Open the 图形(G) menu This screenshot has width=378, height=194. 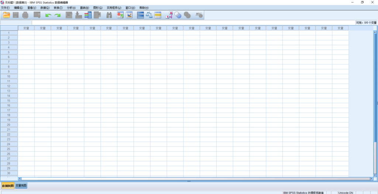pos(98,8)
